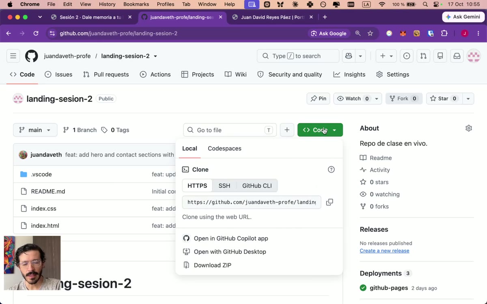
Task: Select the SSH clone protocol
Action: point(224,186)
